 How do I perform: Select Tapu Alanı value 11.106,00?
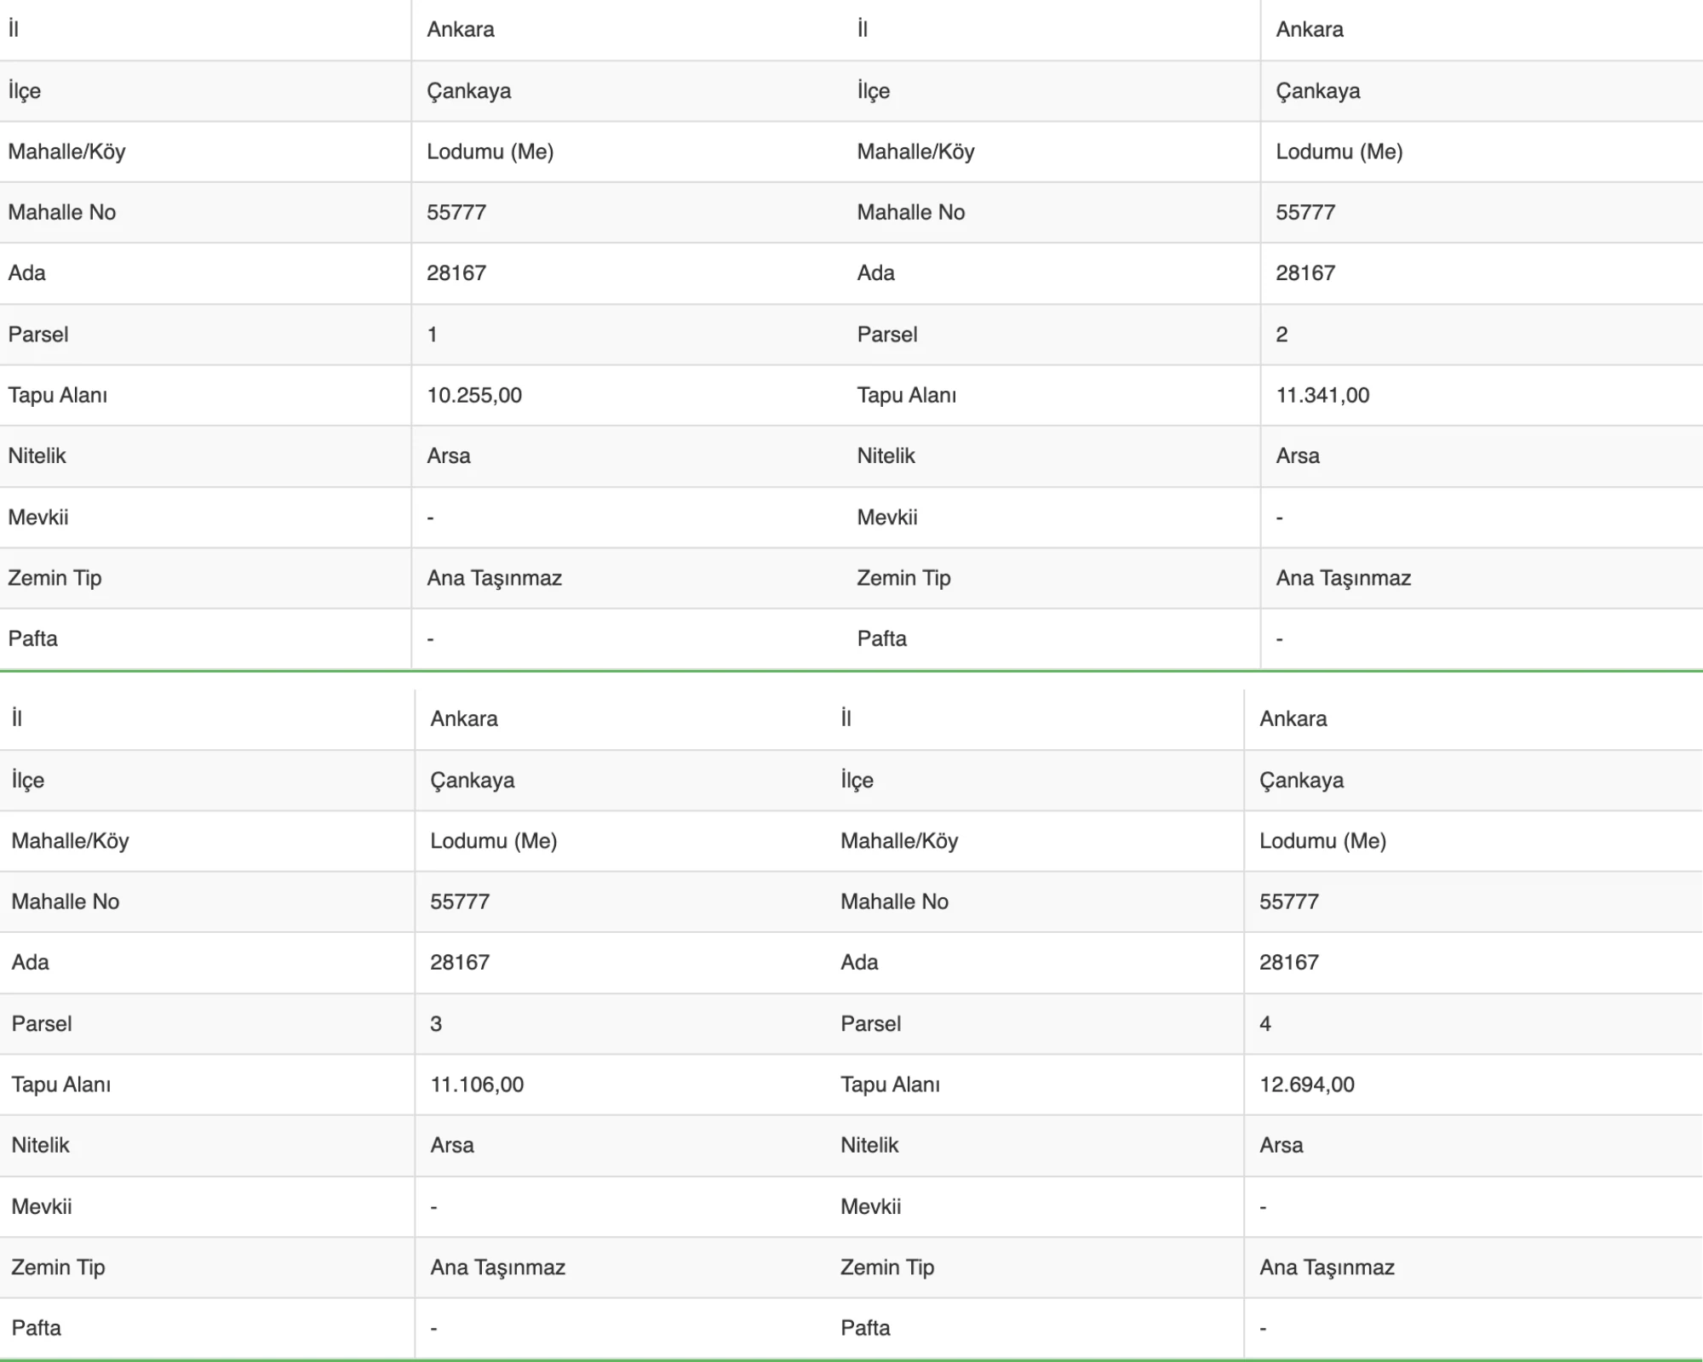click(477, 1084)
